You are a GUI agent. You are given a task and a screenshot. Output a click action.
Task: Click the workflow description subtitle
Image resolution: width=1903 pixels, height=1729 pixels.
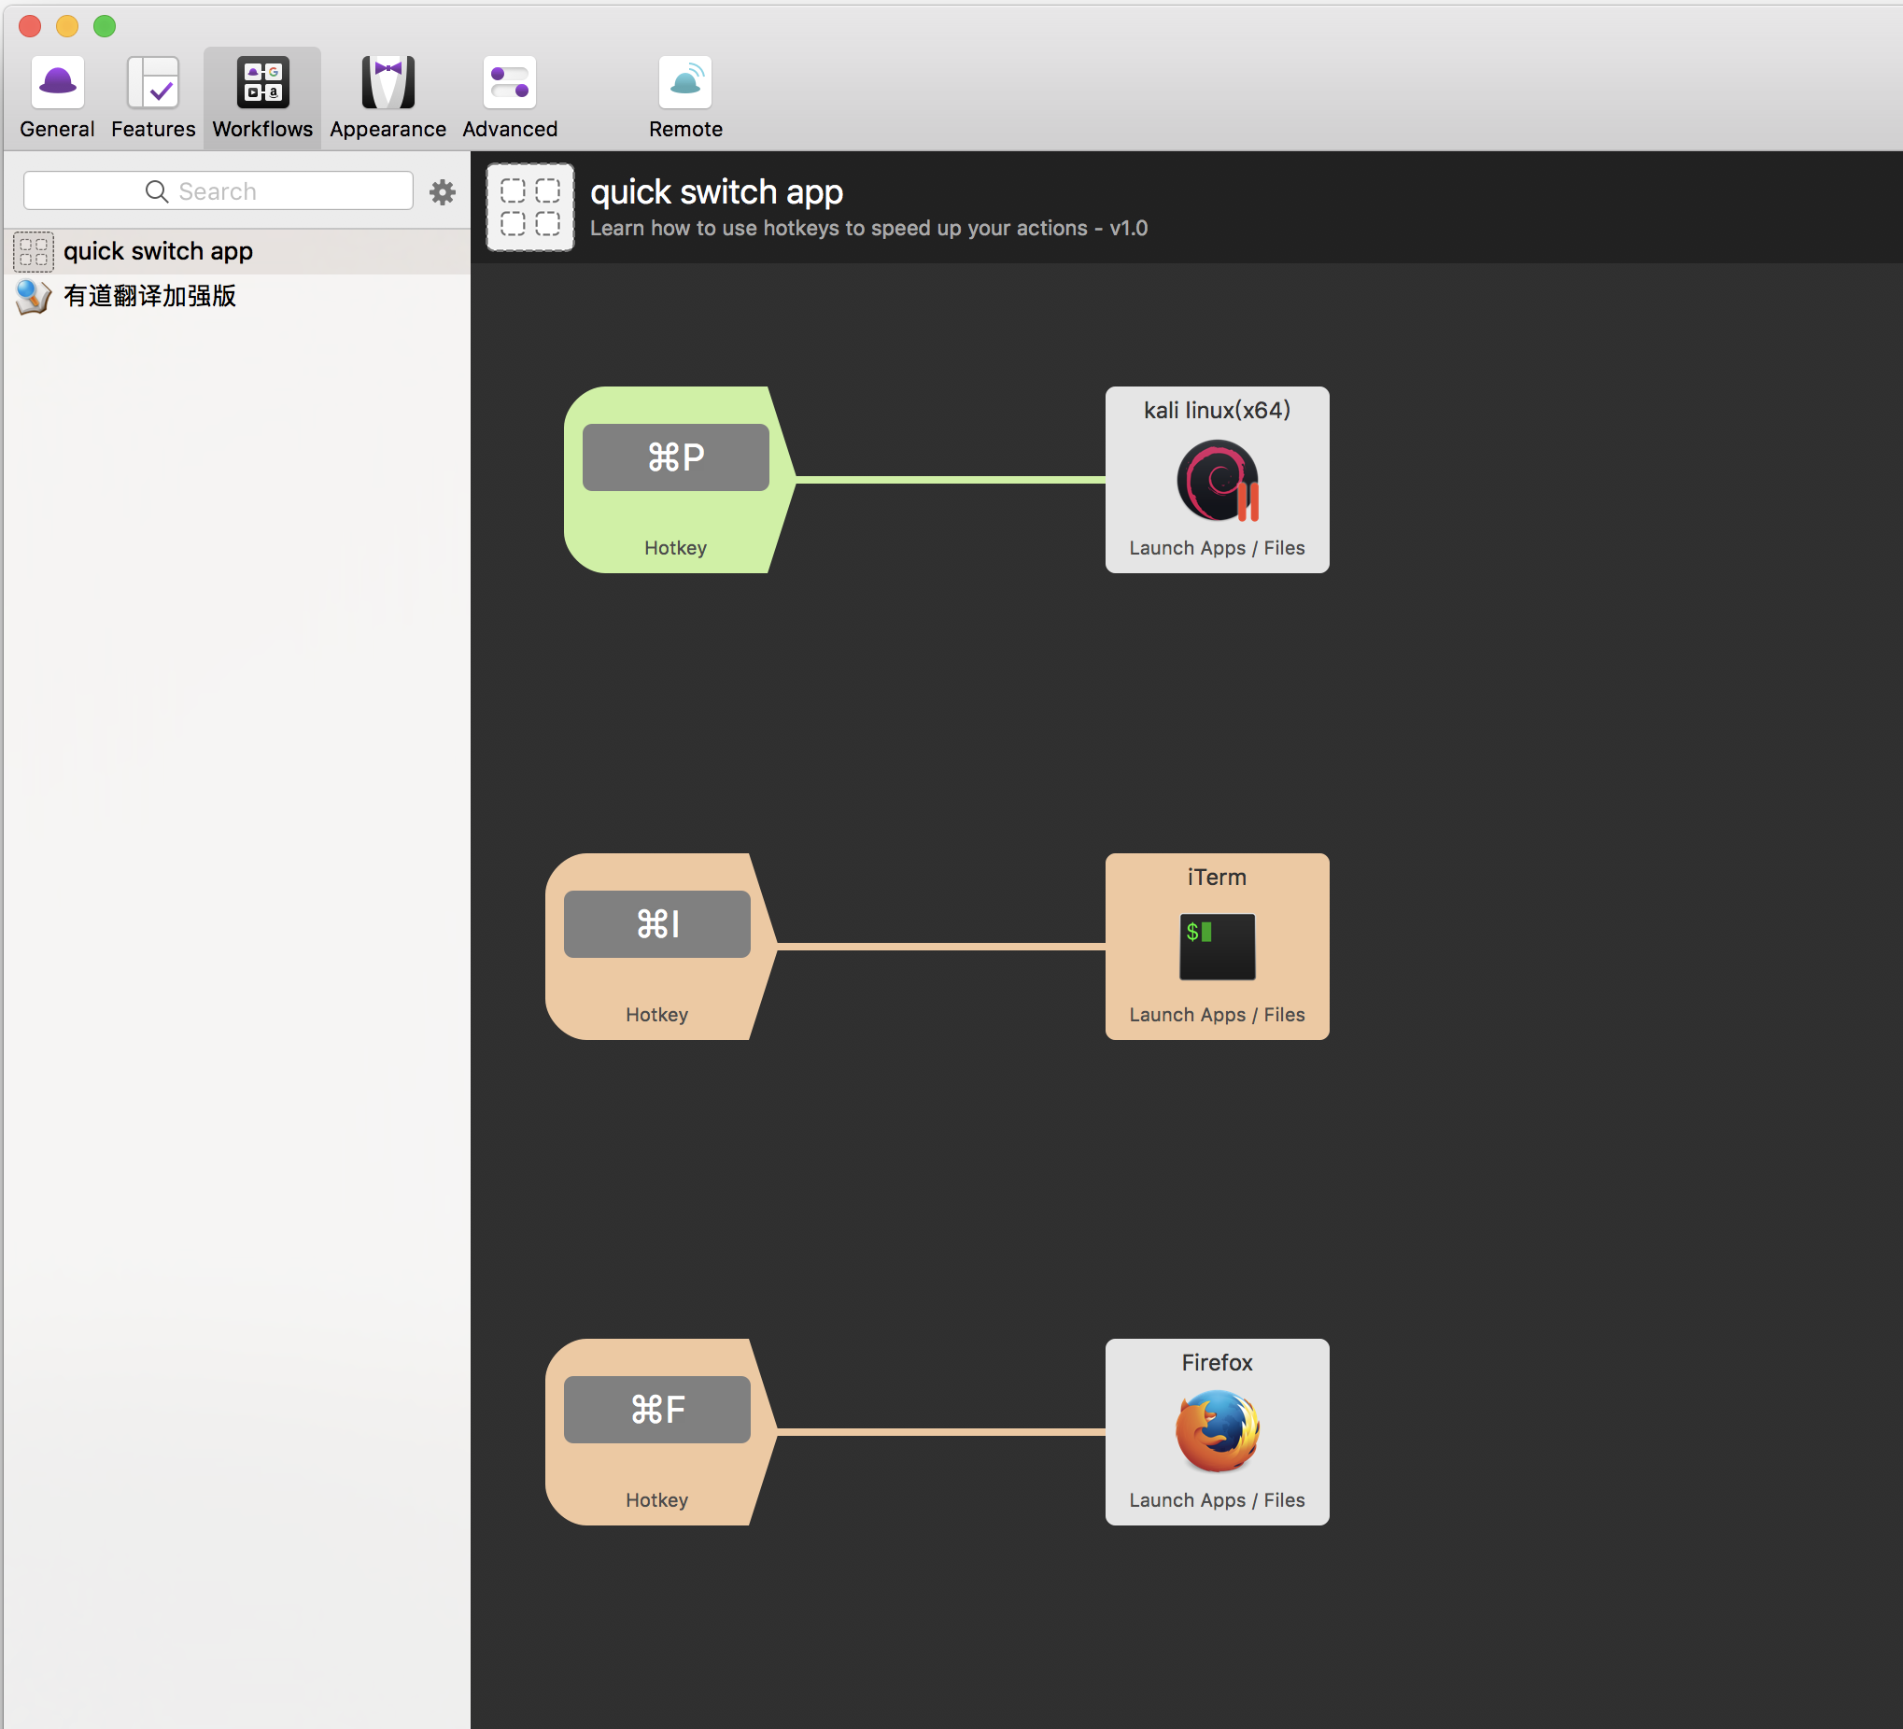coord(867,229)
